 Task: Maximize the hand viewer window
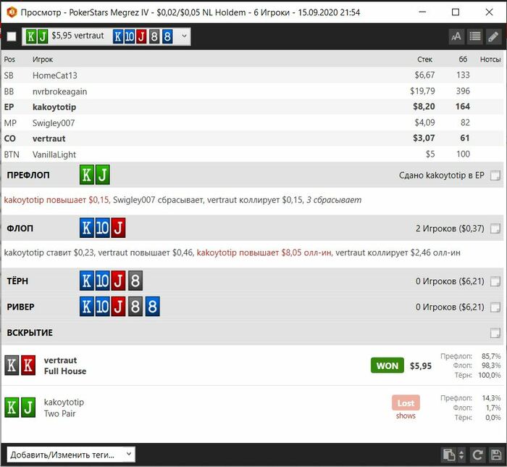[456, 12]
